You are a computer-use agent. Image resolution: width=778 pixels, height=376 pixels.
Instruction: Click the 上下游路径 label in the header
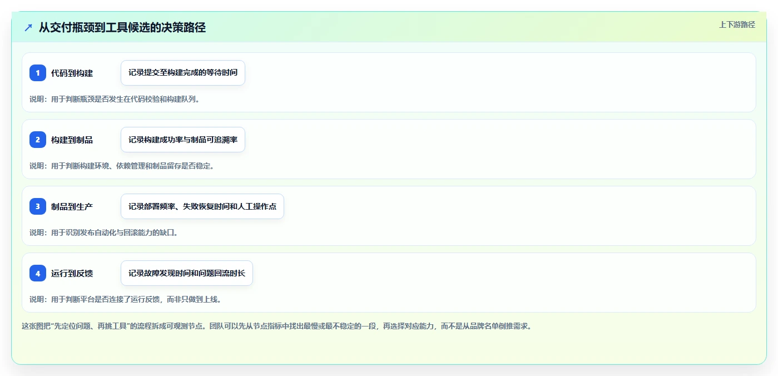(x=737, y=24)
